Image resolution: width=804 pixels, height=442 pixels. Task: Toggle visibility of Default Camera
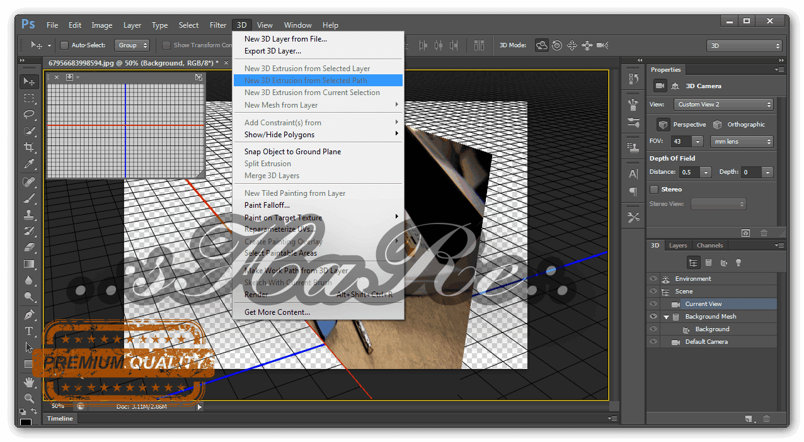653,342
